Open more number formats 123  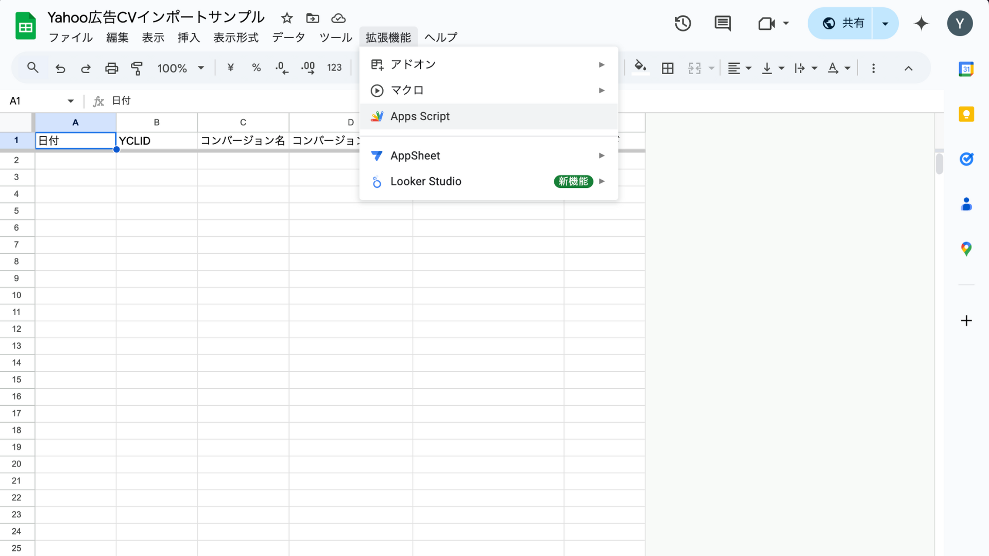coord(334,67)
